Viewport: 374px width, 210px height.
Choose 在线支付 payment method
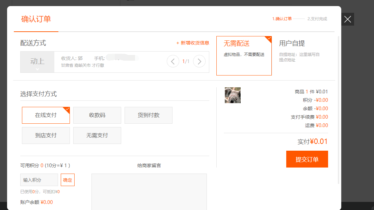(46, 115)
